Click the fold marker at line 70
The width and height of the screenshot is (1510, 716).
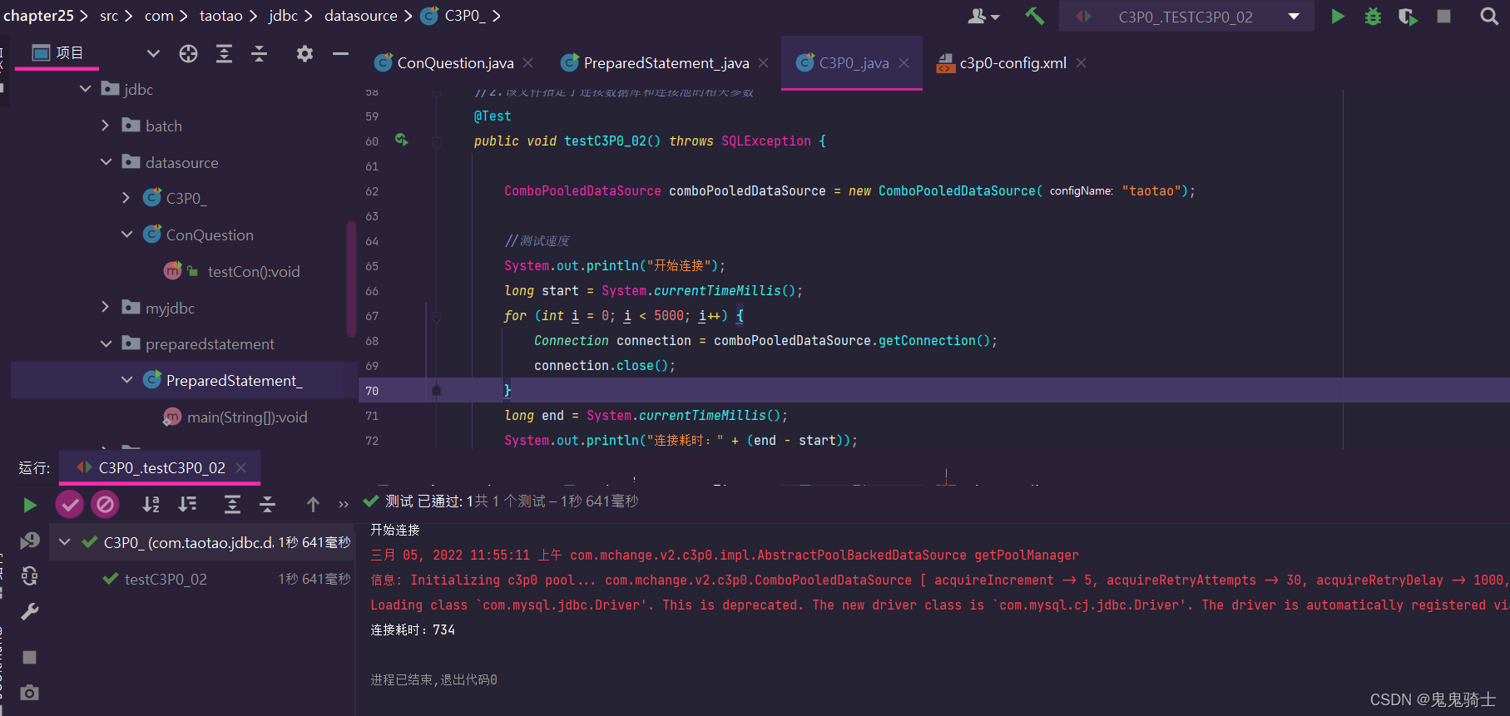tap(436, 390)
